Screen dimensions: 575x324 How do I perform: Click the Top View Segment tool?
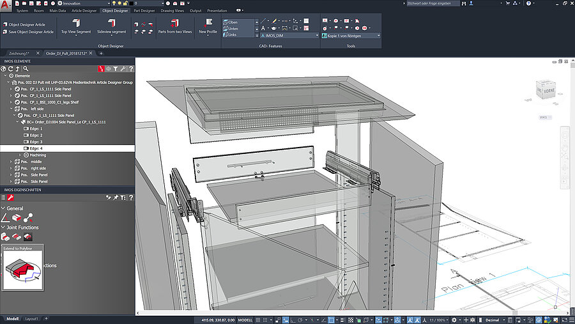[x=76, y=26]
